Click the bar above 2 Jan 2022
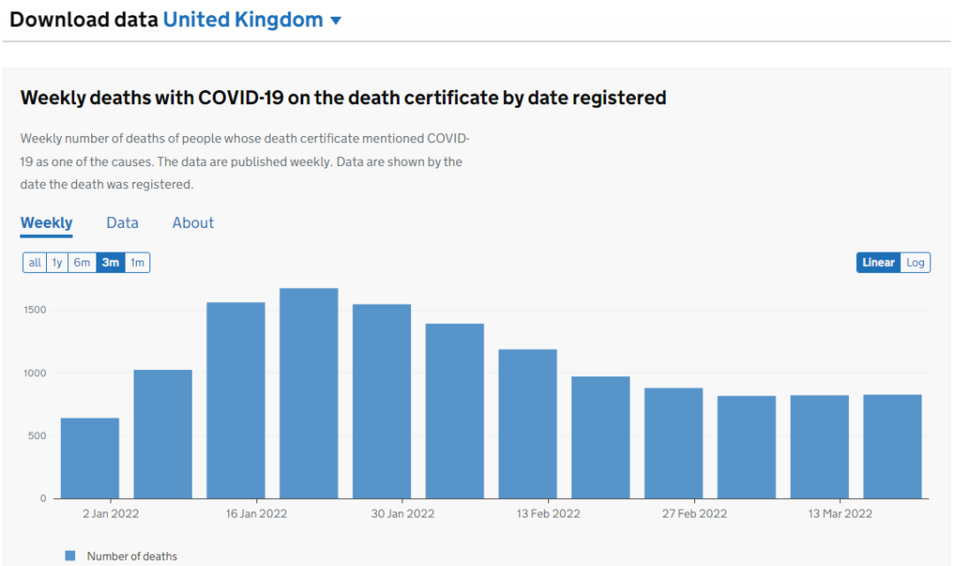 pos(90,457)
